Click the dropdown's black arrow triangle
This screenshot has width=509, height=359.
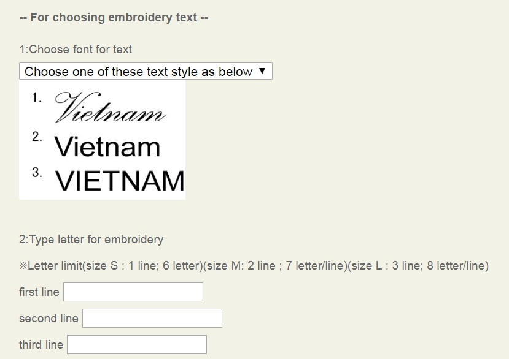(262, 71)
